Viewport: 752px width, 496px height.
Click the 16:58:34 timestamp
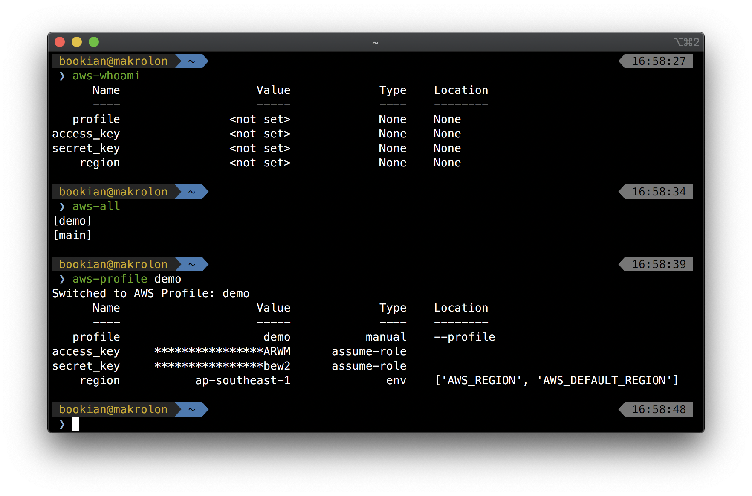coord(659,192)
